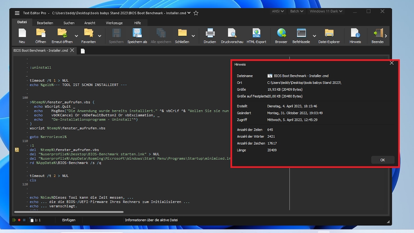Click the Hinweis info icon in ribbon

click(355, 34)
